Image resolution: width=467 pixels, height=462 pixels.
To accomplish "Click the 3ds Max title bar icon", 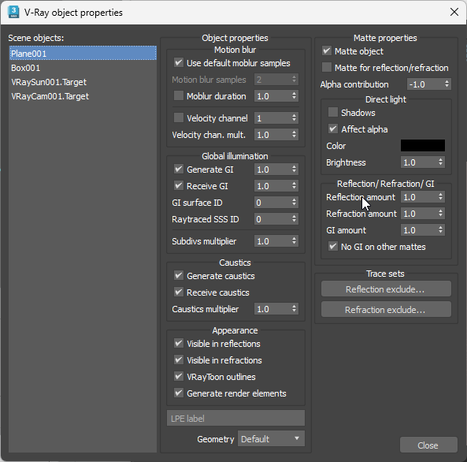I will 13,13.
